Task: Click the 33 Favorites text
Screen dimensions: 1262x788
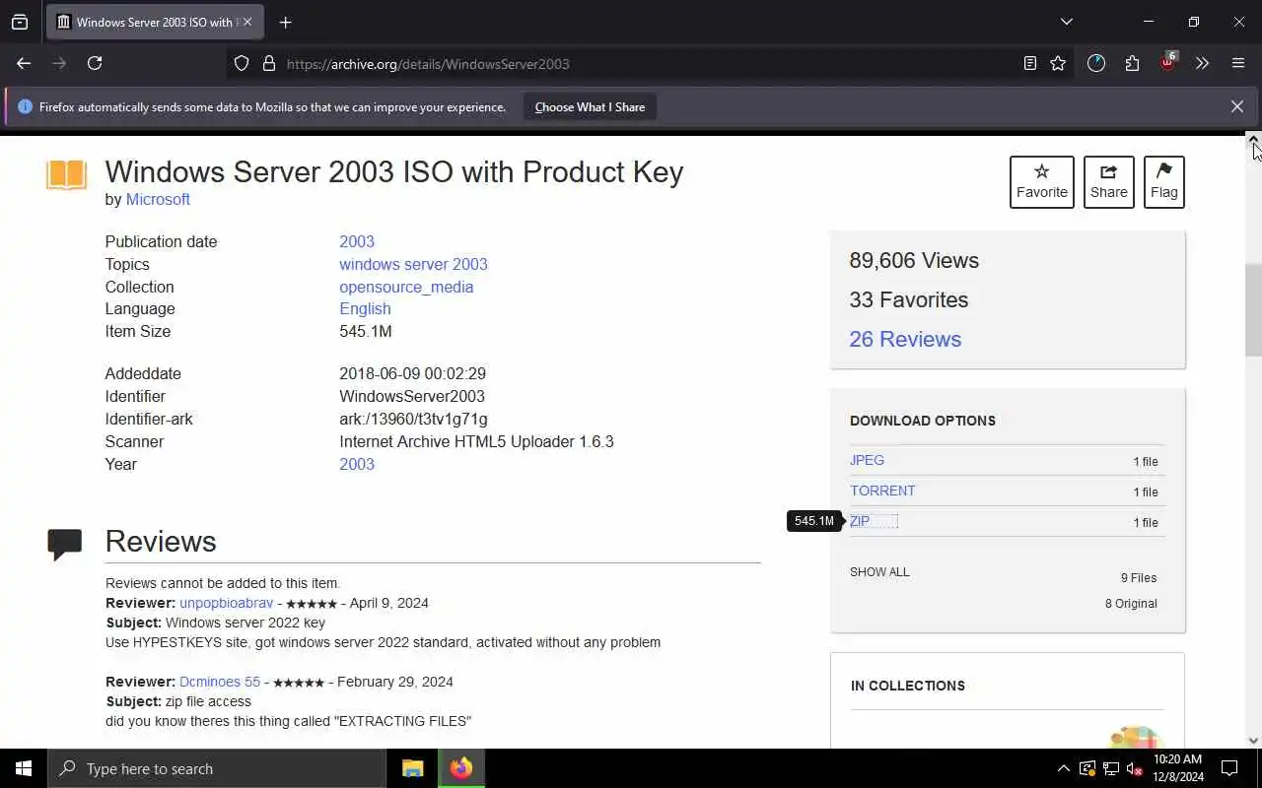Action: tap(909, 299)
